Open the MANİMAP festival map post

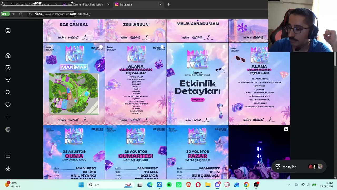pyautogui.click(x=74, y=84)
